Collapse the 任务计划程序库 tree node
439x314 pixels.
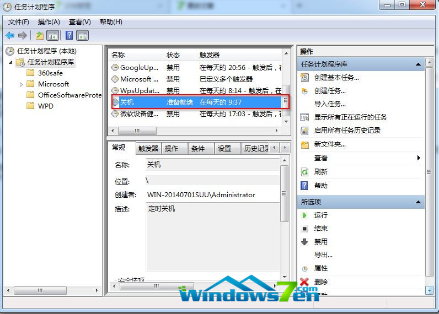10,62
